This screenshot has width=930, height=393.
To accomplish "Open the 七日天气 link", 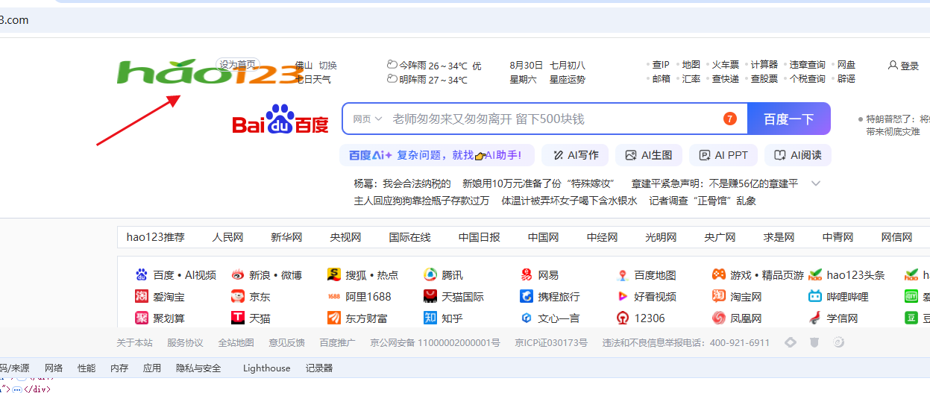I will (313, 79).
